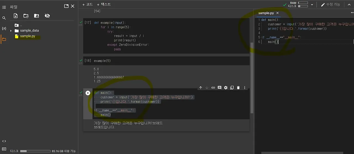
Task: Click the editor pane horizontal scrollbar
Action: pyautogui.click(x=302, y=153)
